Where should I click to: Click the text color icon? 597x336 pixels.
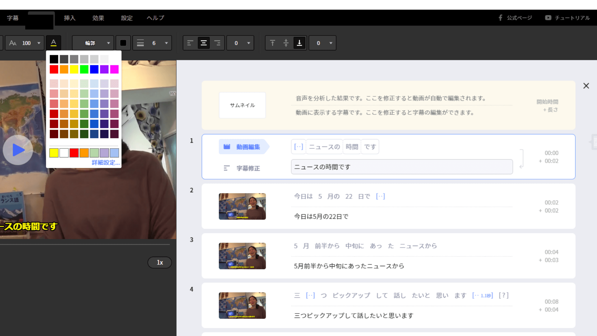[53, 43]
